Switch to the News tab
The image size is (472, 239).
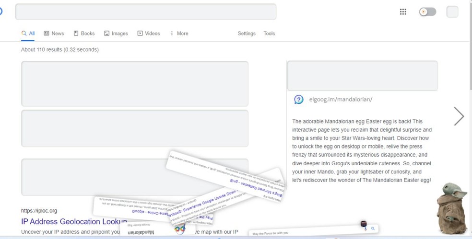tap(54, 34)
